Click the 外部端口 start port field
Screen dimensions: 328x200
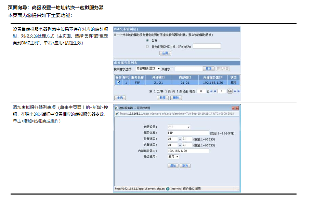(x=173, y=139)
